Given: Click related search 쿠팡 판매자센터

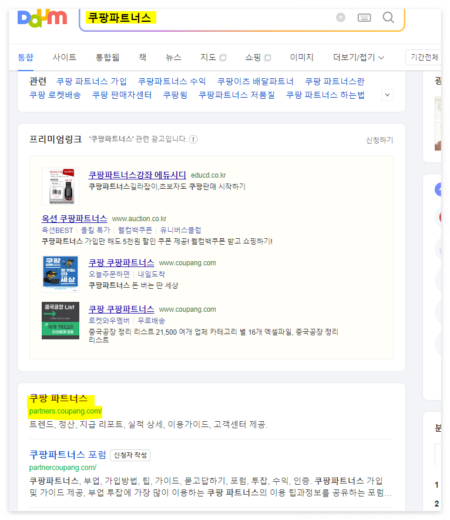Looking at the screenshot, I should tap(122, 95).
